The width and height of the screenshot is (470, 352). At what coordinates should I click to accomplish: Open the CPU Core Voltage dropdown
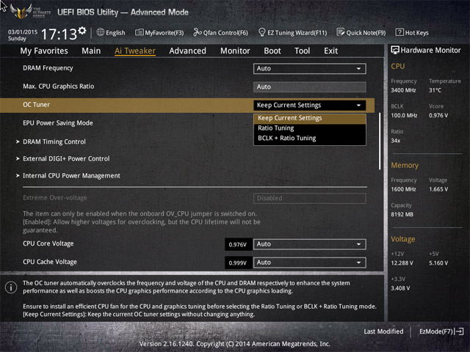pos(310,244)
